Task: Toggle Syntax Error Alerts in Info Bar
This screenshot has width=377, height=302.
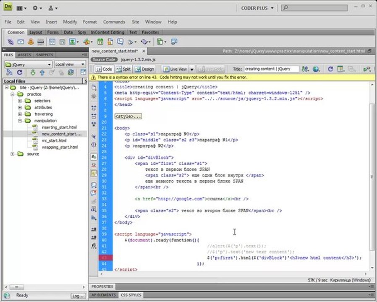Action: (x=94, y=173)
